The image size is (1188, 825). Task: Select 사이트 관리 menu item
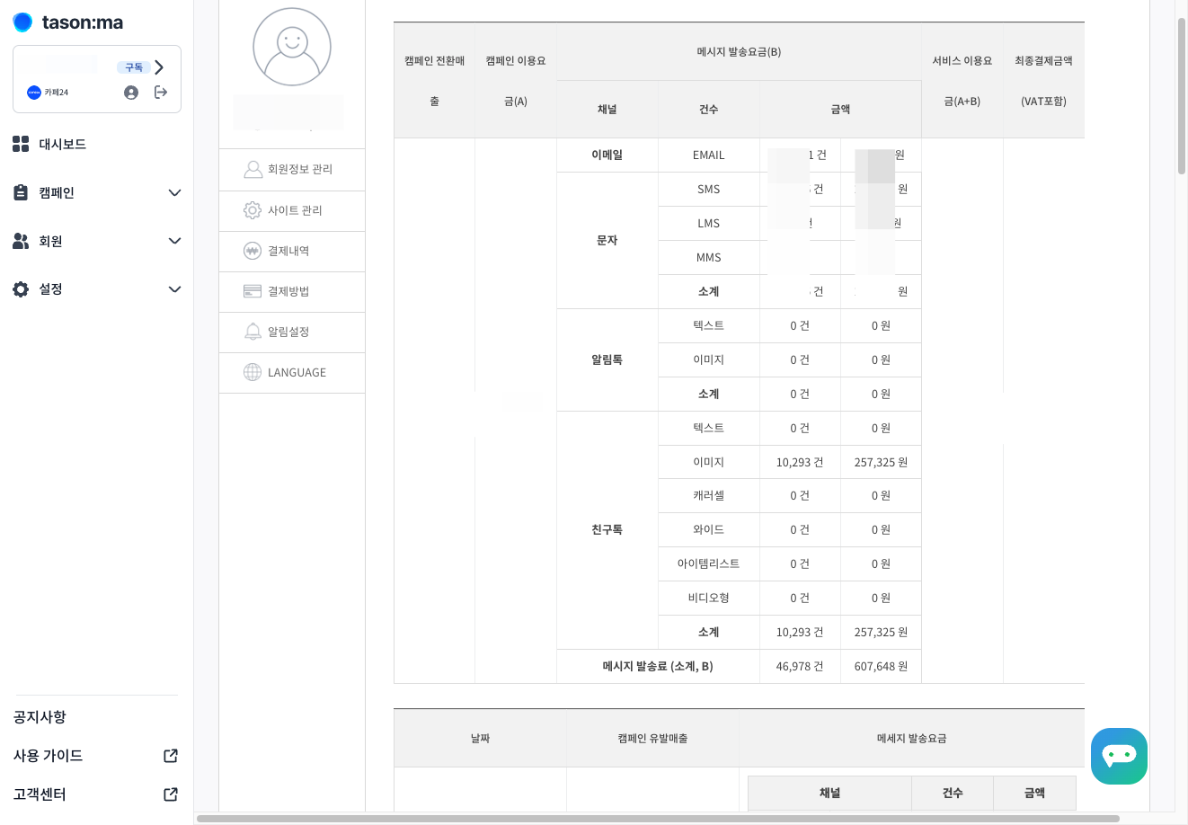click(292, 210)
